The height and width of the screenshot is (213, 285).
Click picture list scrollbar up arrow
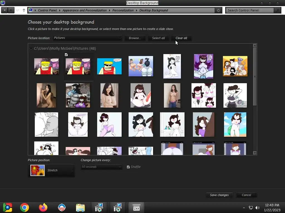[x=255, y=46]
